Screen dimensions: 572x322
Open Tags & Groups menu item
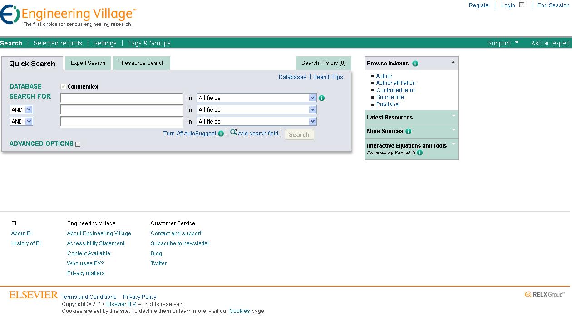149,43
